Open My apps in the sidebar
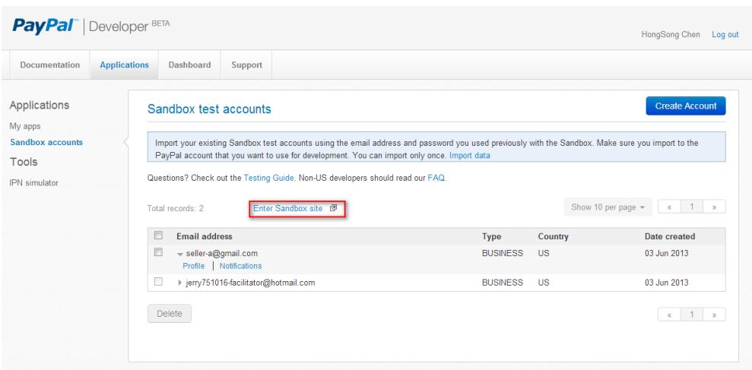The width and height of the screenshot is (752, 370). click(x=25, y=126)
